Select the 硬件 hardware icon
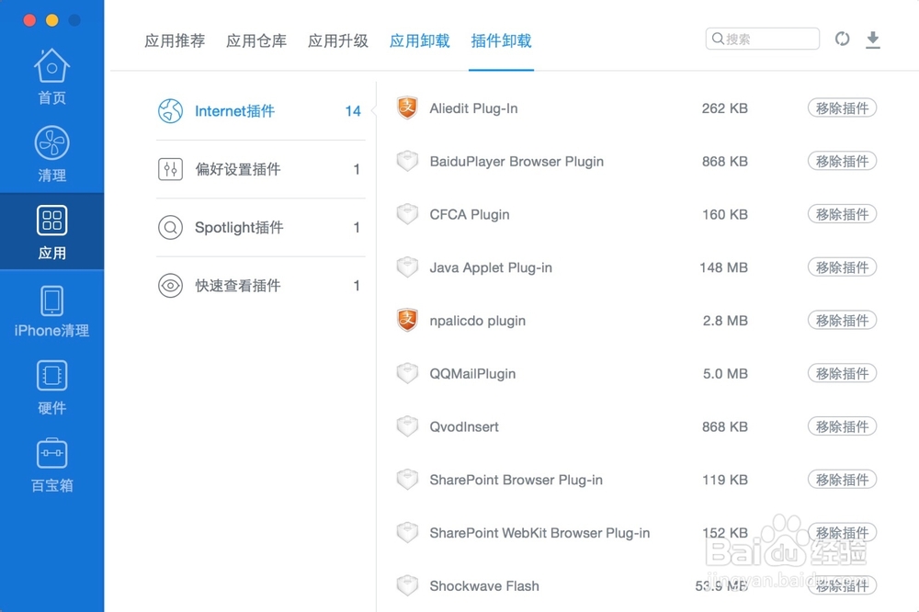919x612 pixels. (x=51, y=388)
